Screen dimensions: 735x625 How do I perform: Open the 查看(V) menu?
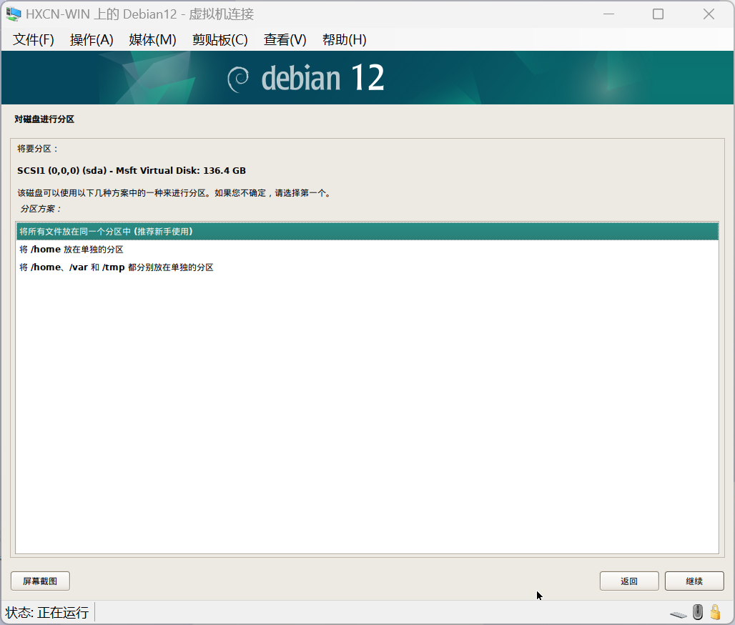click(285, 40)
